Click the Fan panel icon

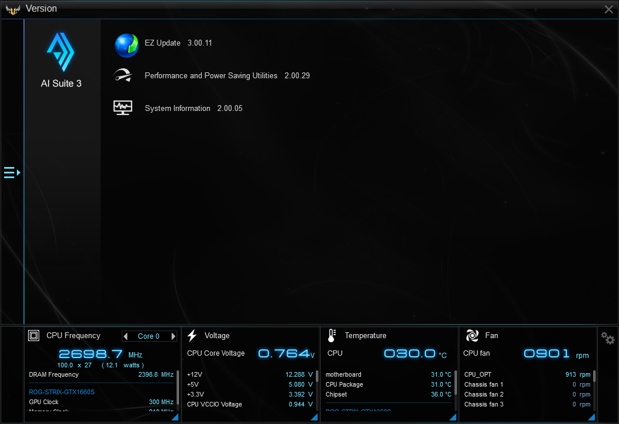472,335
